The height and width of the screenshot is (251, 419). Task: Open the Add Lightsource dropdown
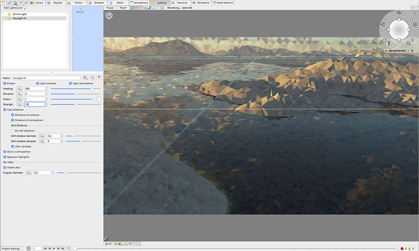(x=15, y=8)
